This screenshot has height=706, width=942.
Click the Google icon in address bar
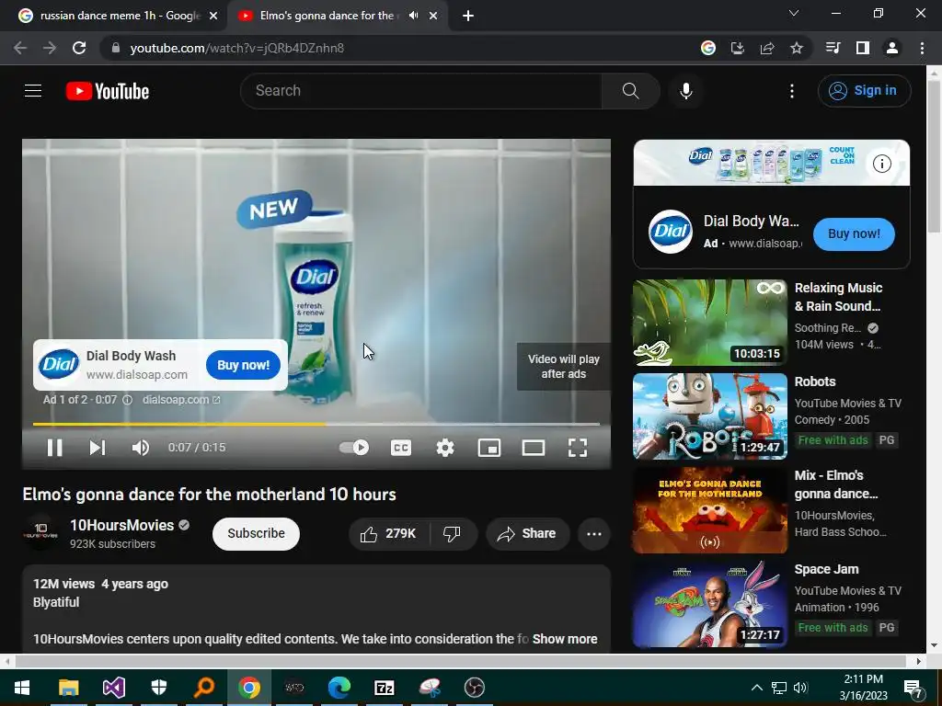pyautogui.click(x=708, y=48)
